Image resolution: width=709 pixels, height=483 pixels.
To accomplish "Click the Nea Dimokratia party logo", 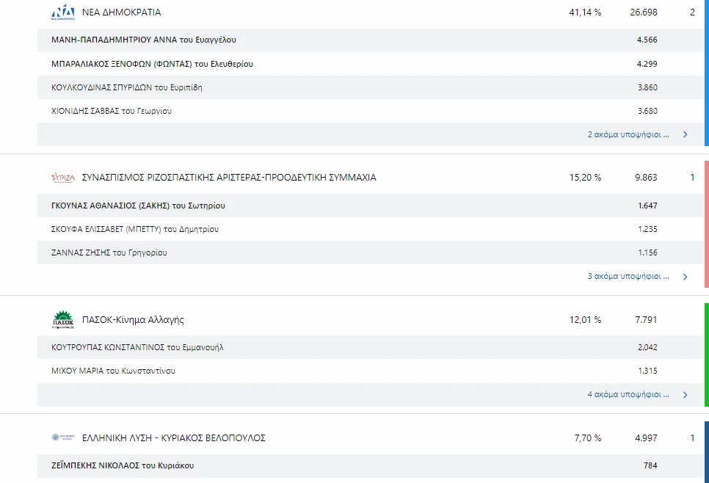I will coord(63,12).
